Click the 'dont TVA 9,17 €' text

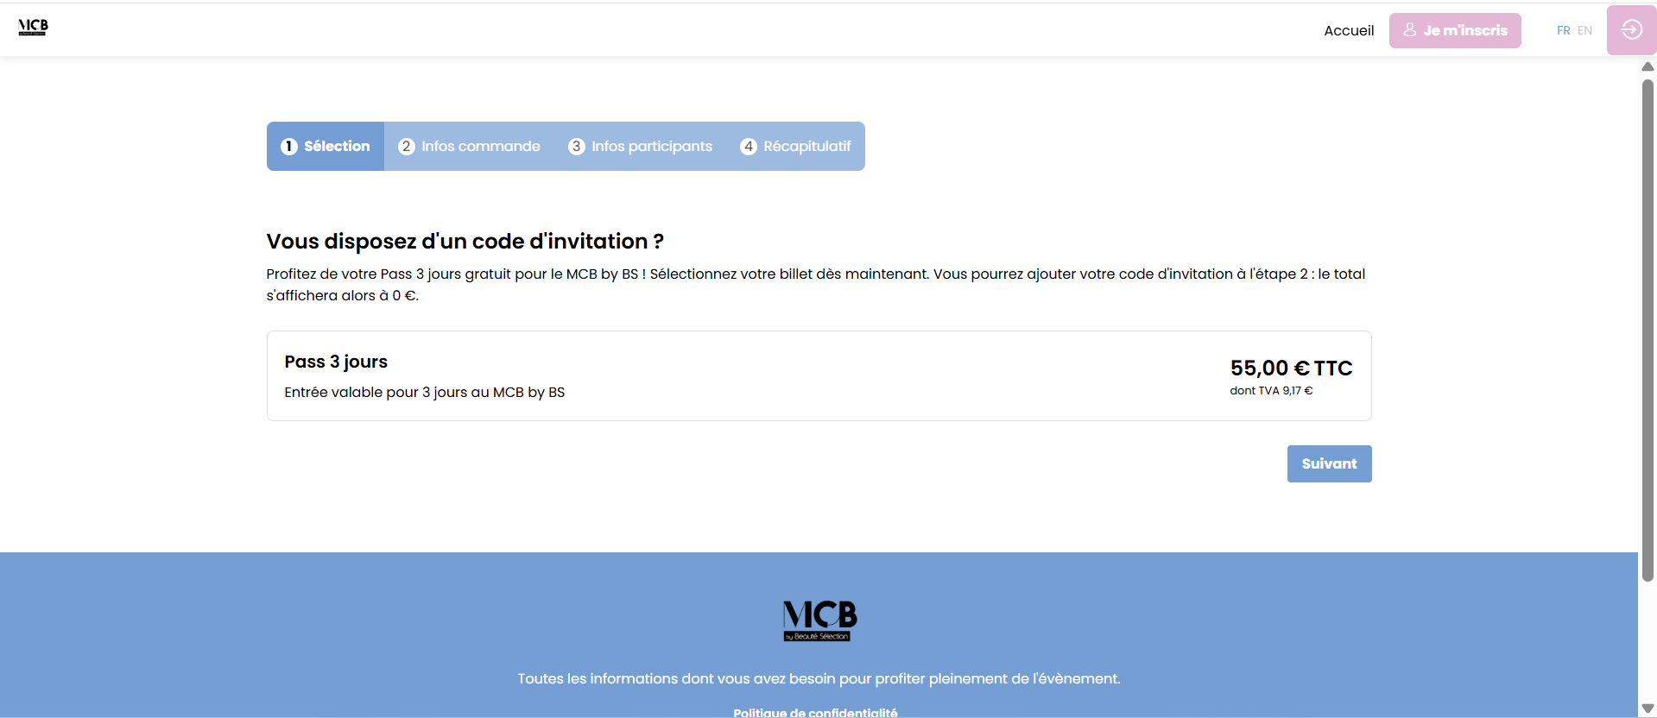point(1271,391)
